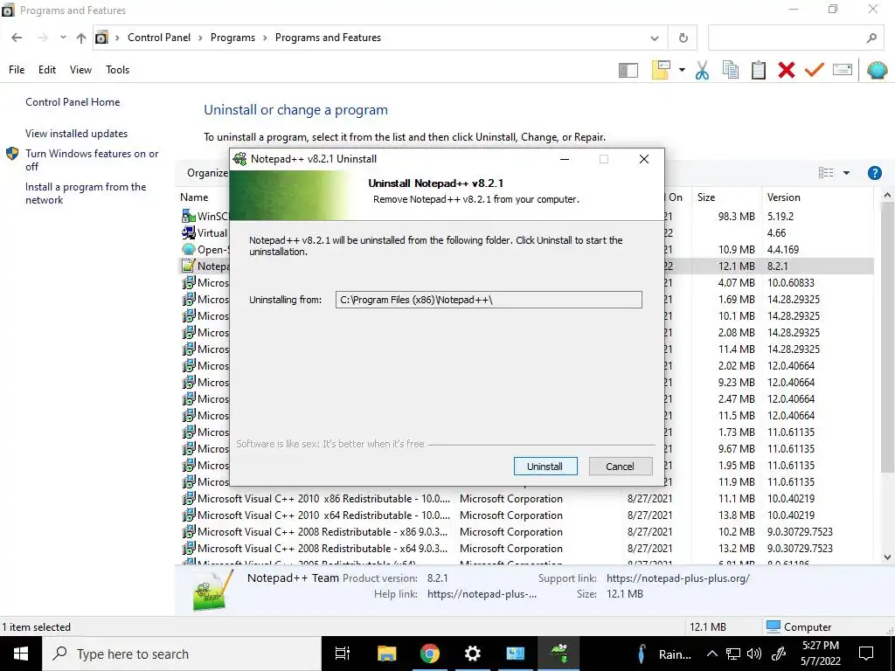
Task: Click the orange checkmark toolbar icon
Action: click(x=814, y=70)
